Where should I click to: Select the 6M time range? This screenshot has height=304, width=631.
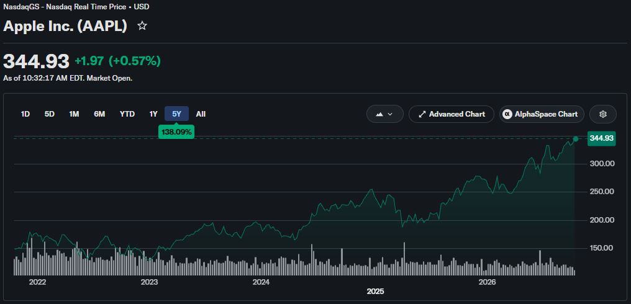tap(99, 114)
